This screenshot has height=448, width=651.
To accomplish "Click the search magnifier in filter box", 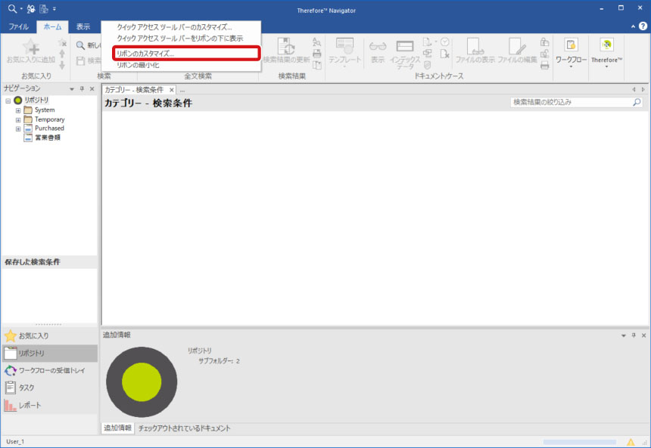I will [x=637, y=102].
